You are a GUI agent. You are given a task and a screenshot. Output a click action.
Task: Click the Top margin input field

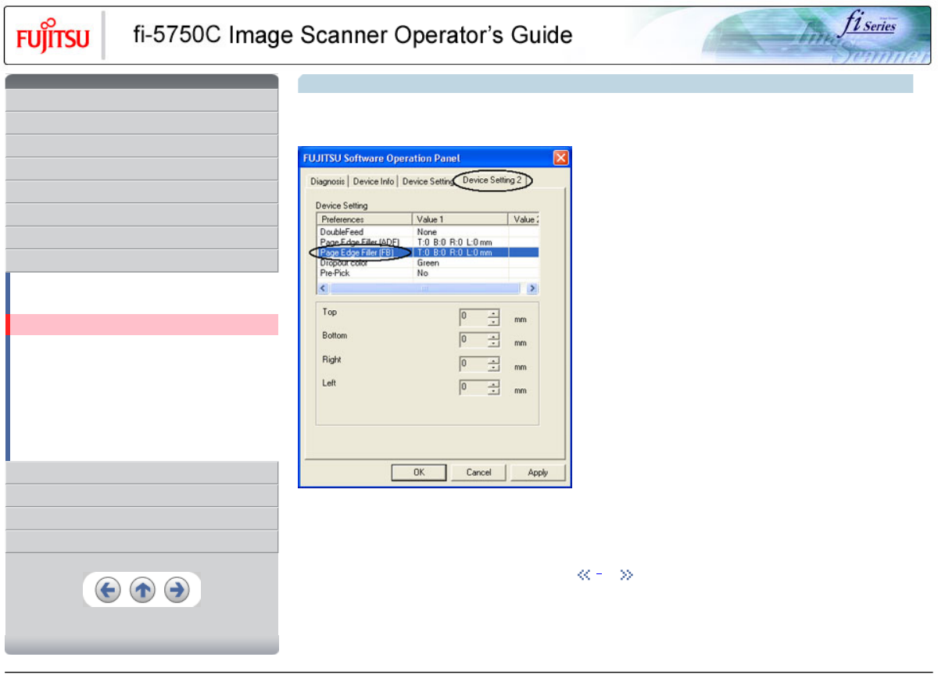pos(473,317)
